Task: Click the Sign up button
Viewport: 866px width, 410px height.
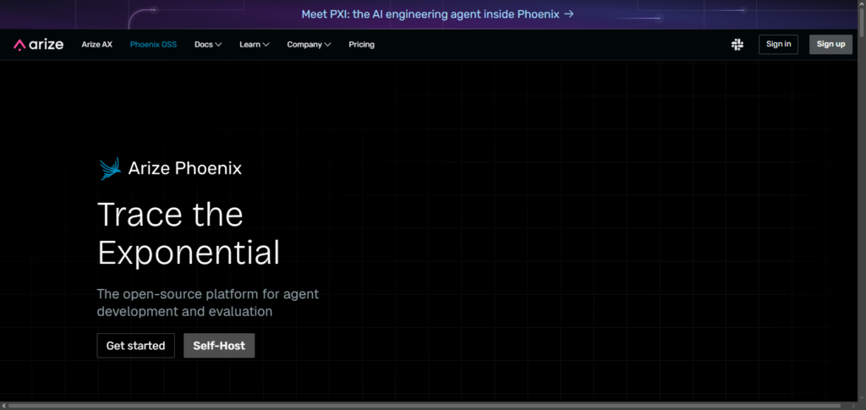Action: coord(830,44)
